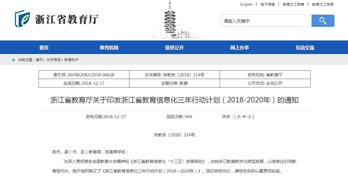Screen dimensions: 348x183
Task: Select the 主题分类 教育 cell
Action: click(175, 83)
